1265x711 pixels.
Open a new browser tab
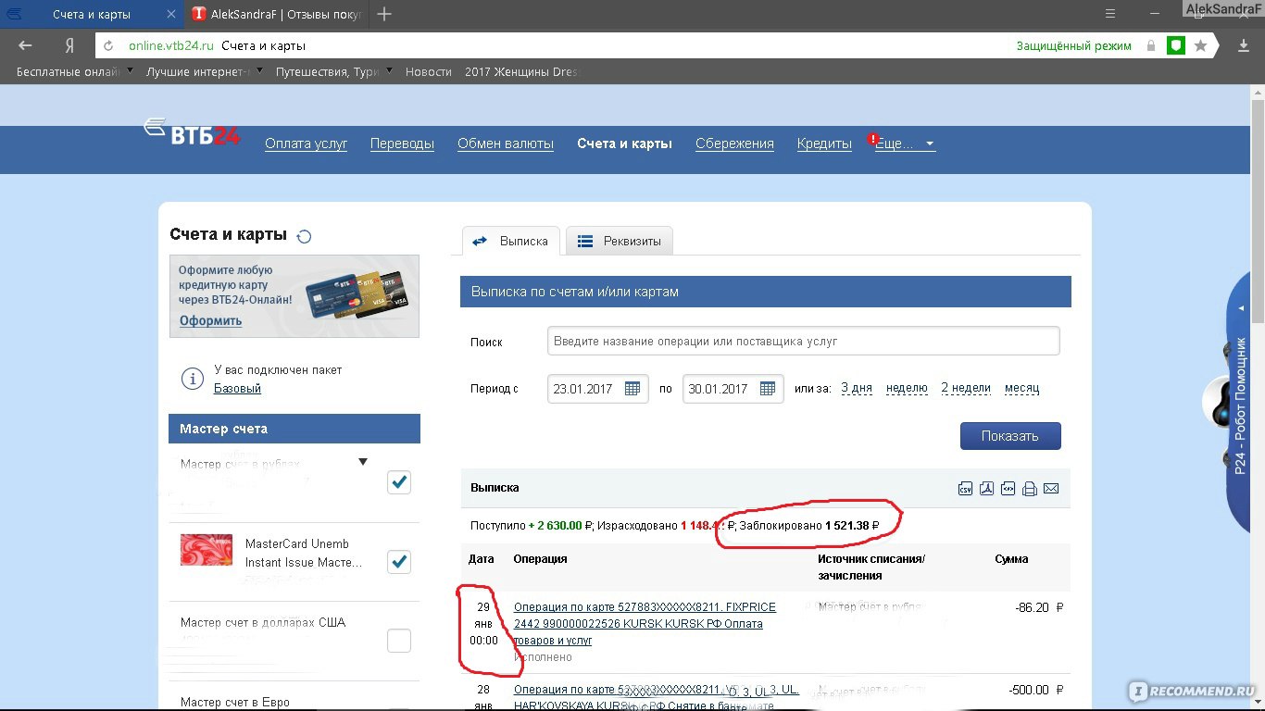385,14
